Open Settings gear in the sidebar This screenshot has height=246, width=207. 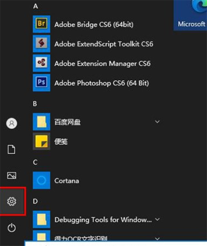click(12, 201)
